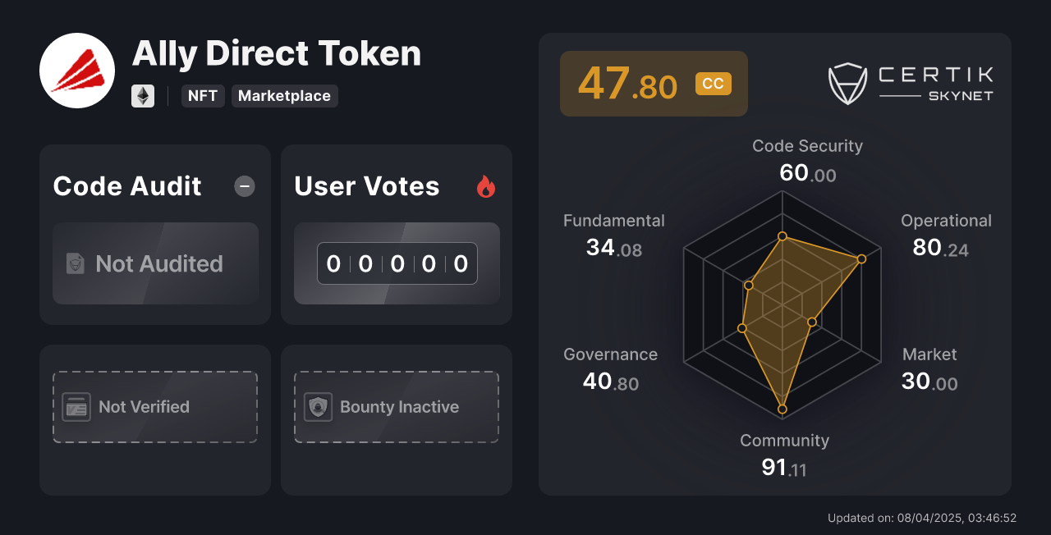Select the Marketplace tag
This screenshot has height=535, width=1051.
284,96
